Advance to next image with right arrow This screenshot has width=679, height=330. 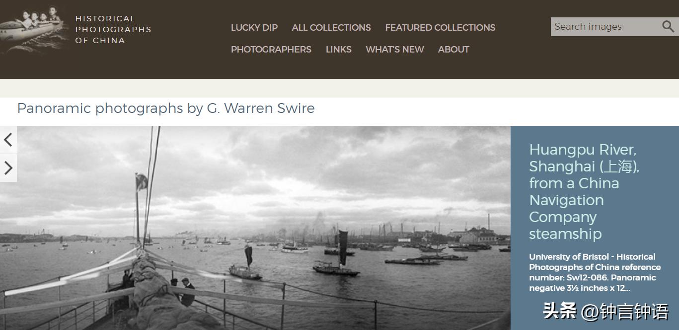[8, 168]
